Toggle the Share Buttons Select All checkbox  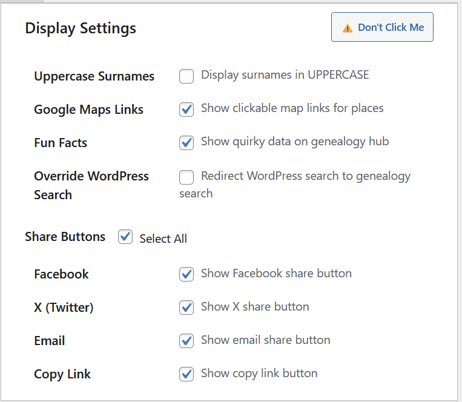click(x=125, y=237)
